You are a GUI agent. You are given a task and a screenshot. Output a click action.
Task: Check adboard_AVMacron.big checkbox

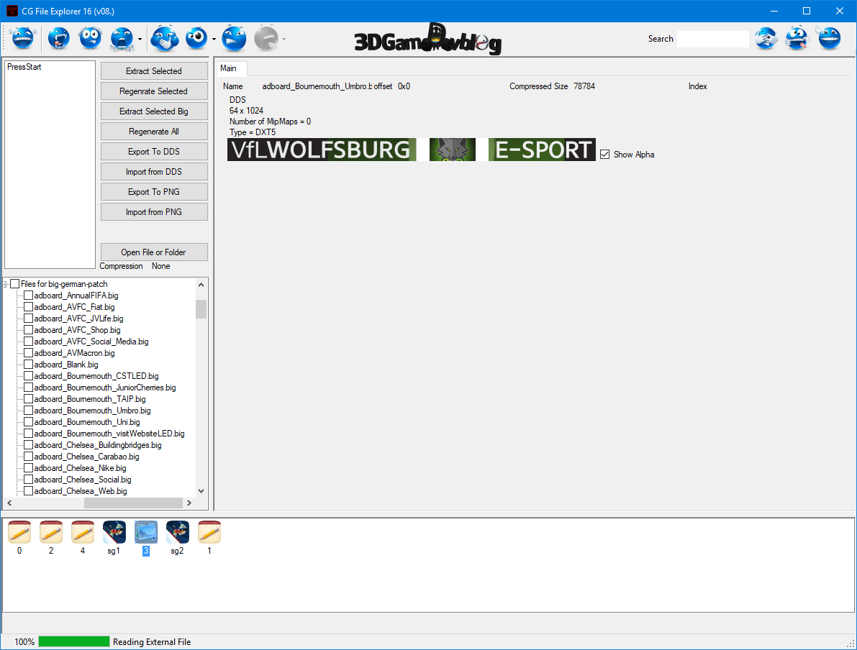28,353
